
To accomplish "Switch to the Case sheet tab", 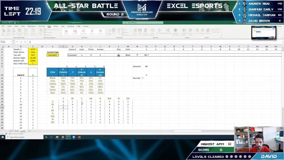I will 11,131.
